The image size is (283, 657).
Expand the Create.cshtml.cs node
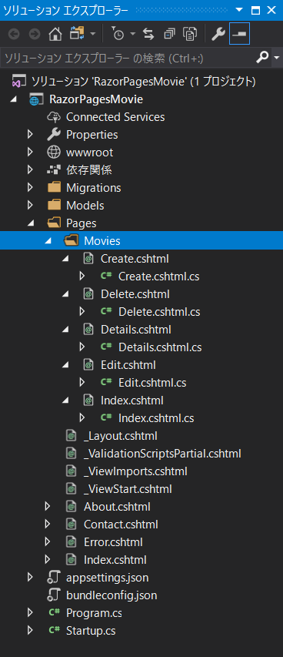point(82,276)
